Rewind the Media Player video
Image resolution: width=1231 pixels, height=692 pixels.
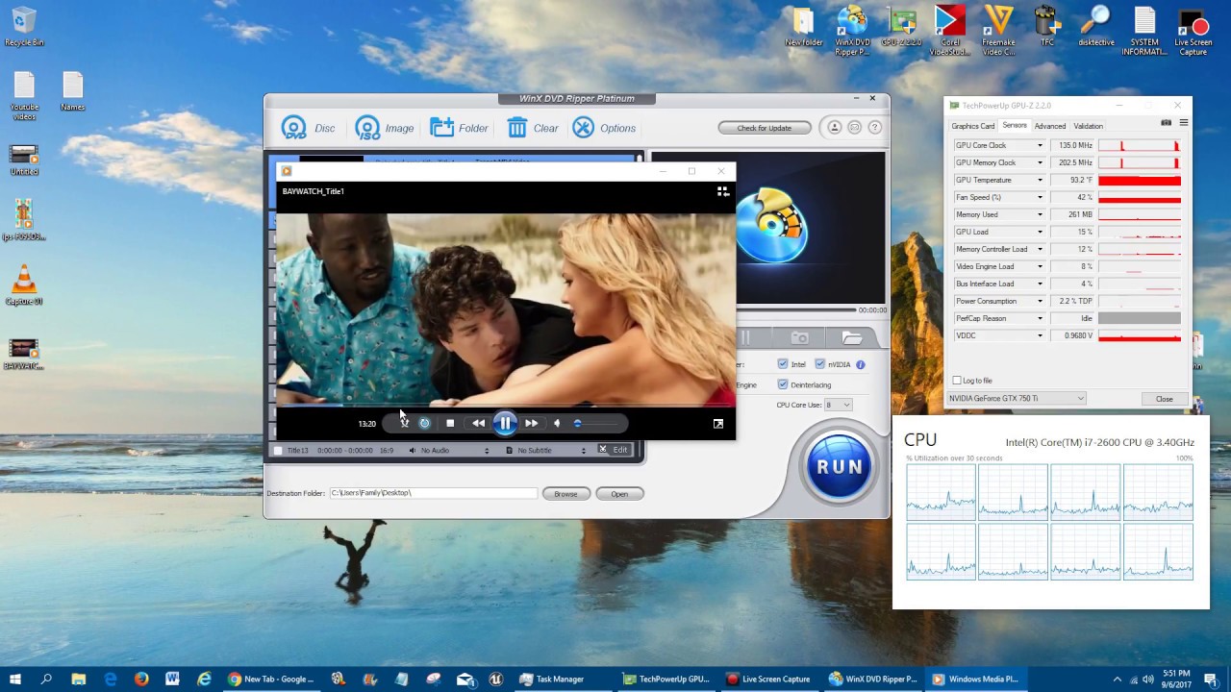click(x=478, y=423)
